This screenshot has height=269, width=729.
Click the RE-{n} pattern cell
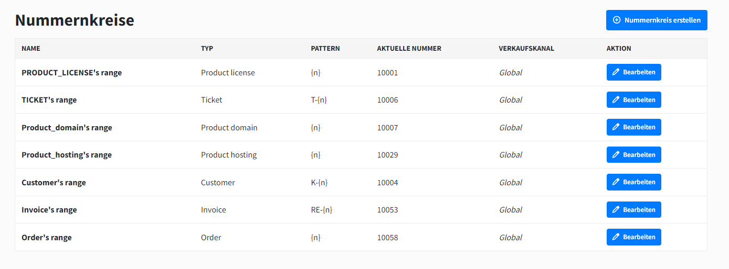point(322,210)
